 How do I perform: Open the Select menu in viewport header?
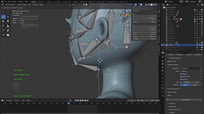coord(25,5)
